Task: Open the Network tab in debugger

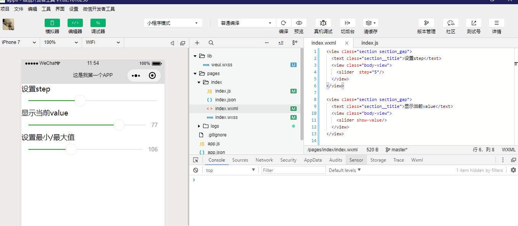Action: click(x=264, y=160)
